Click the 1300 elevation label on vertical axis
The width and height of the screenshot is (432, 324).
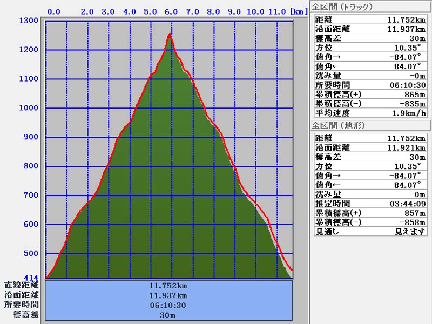28,21
